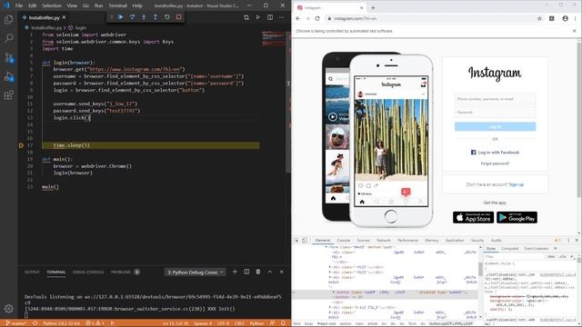Close the DevTools panel
The height and width of the screenshot is (327, 582).
point(577,240)
